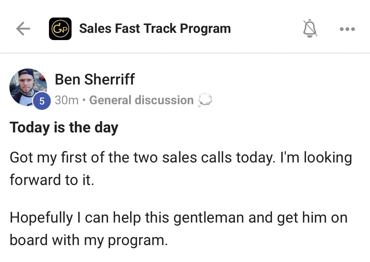Viewport: 370px width, 262px height.
Task: Open the post titled Today is the day
Action: point(64,127)
